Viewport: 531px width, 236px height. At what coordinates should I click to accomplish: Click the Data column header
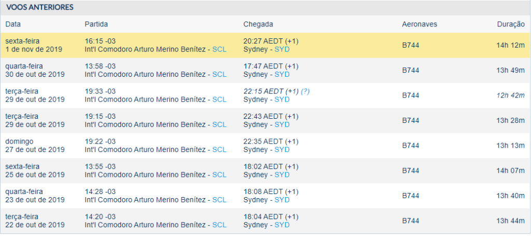click(x=13, y=24)
